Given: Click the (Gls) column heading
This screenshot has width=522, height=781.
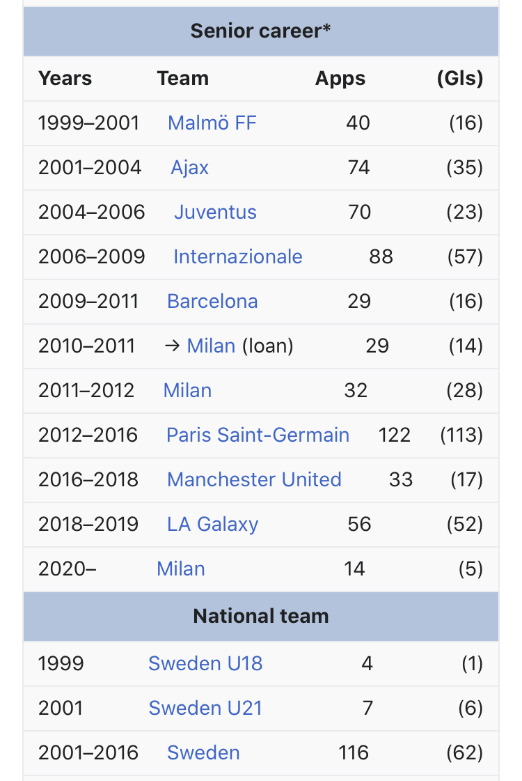Looking at the screenshot, I should pos(460,78).
